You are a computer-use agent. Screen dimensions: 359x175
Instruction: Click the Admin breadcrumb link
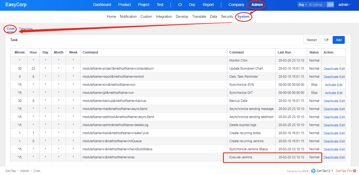24,171
